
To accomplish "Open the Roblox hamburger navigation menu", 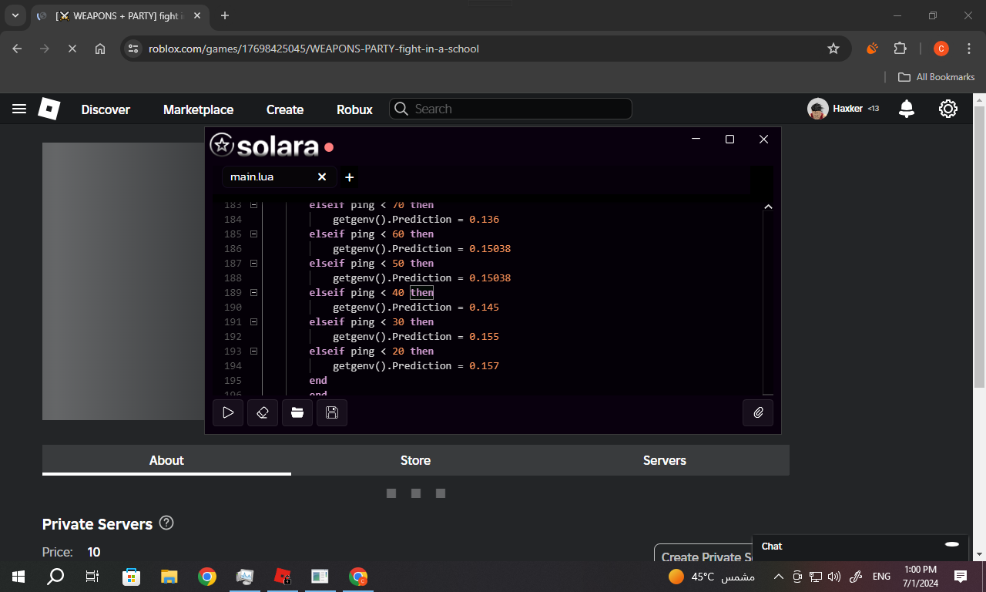I will pos(19,109).
